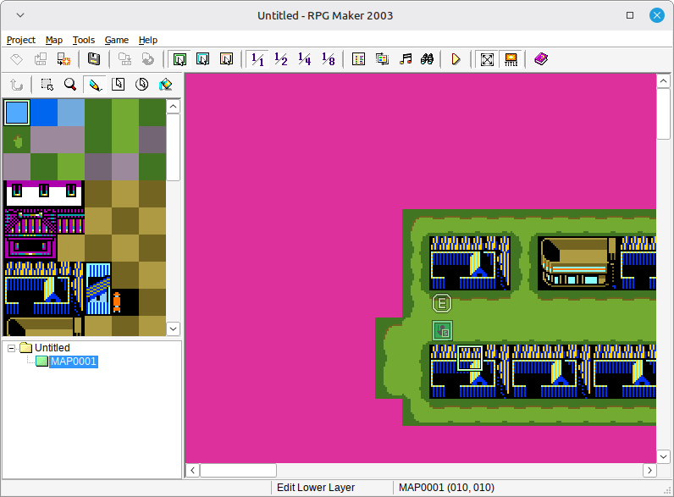Open the purple Help book icon
674x497 pixels.
pos(541,59)
